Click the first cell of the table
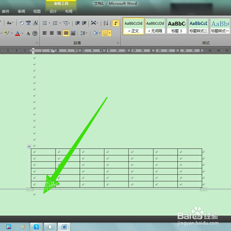Image resolution: width=231 pixels, height=231 pixels. [43, 152]
